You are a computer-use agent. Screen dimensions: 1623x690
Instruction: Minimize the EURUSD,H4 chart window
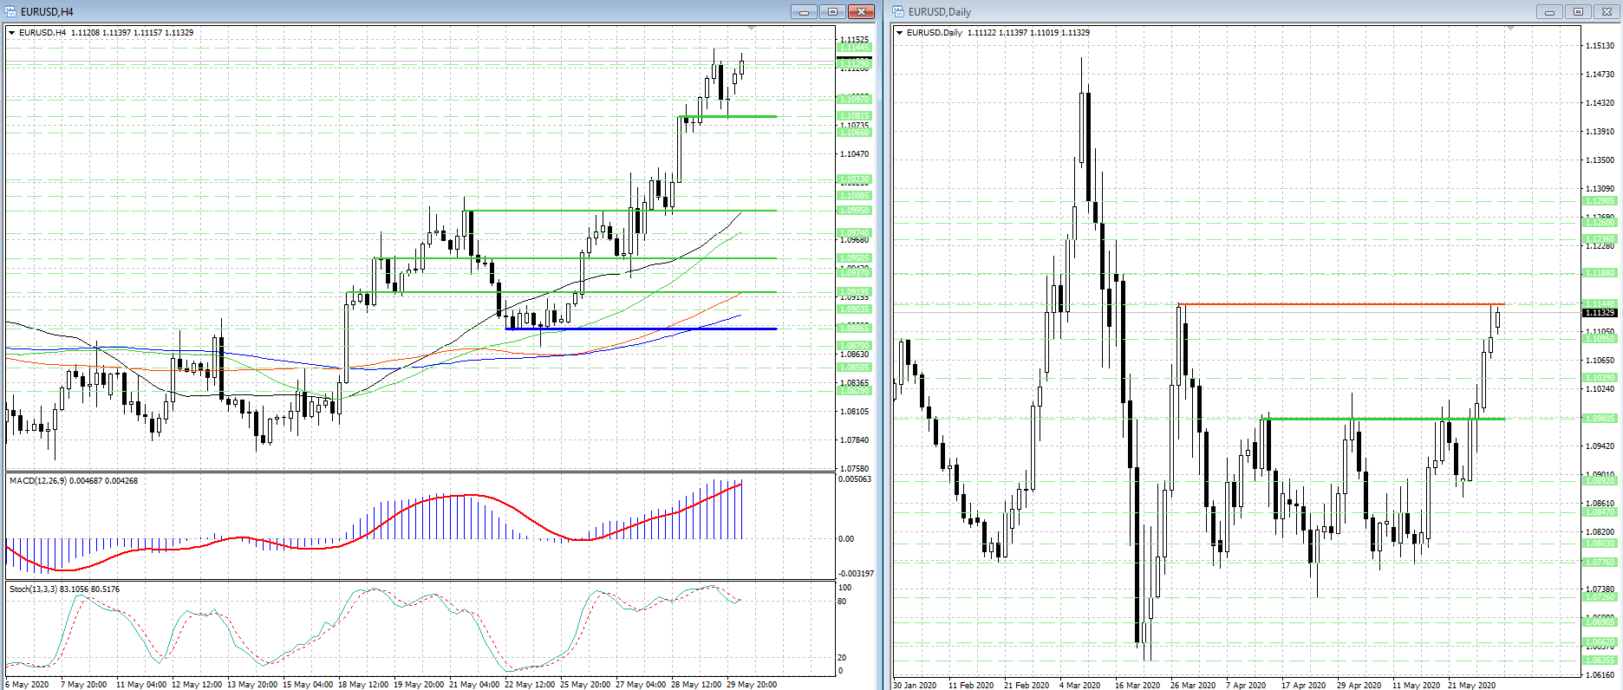804,11
